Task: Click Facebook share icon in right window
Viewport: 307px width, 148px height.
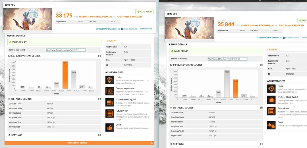Action: (283, 37)
